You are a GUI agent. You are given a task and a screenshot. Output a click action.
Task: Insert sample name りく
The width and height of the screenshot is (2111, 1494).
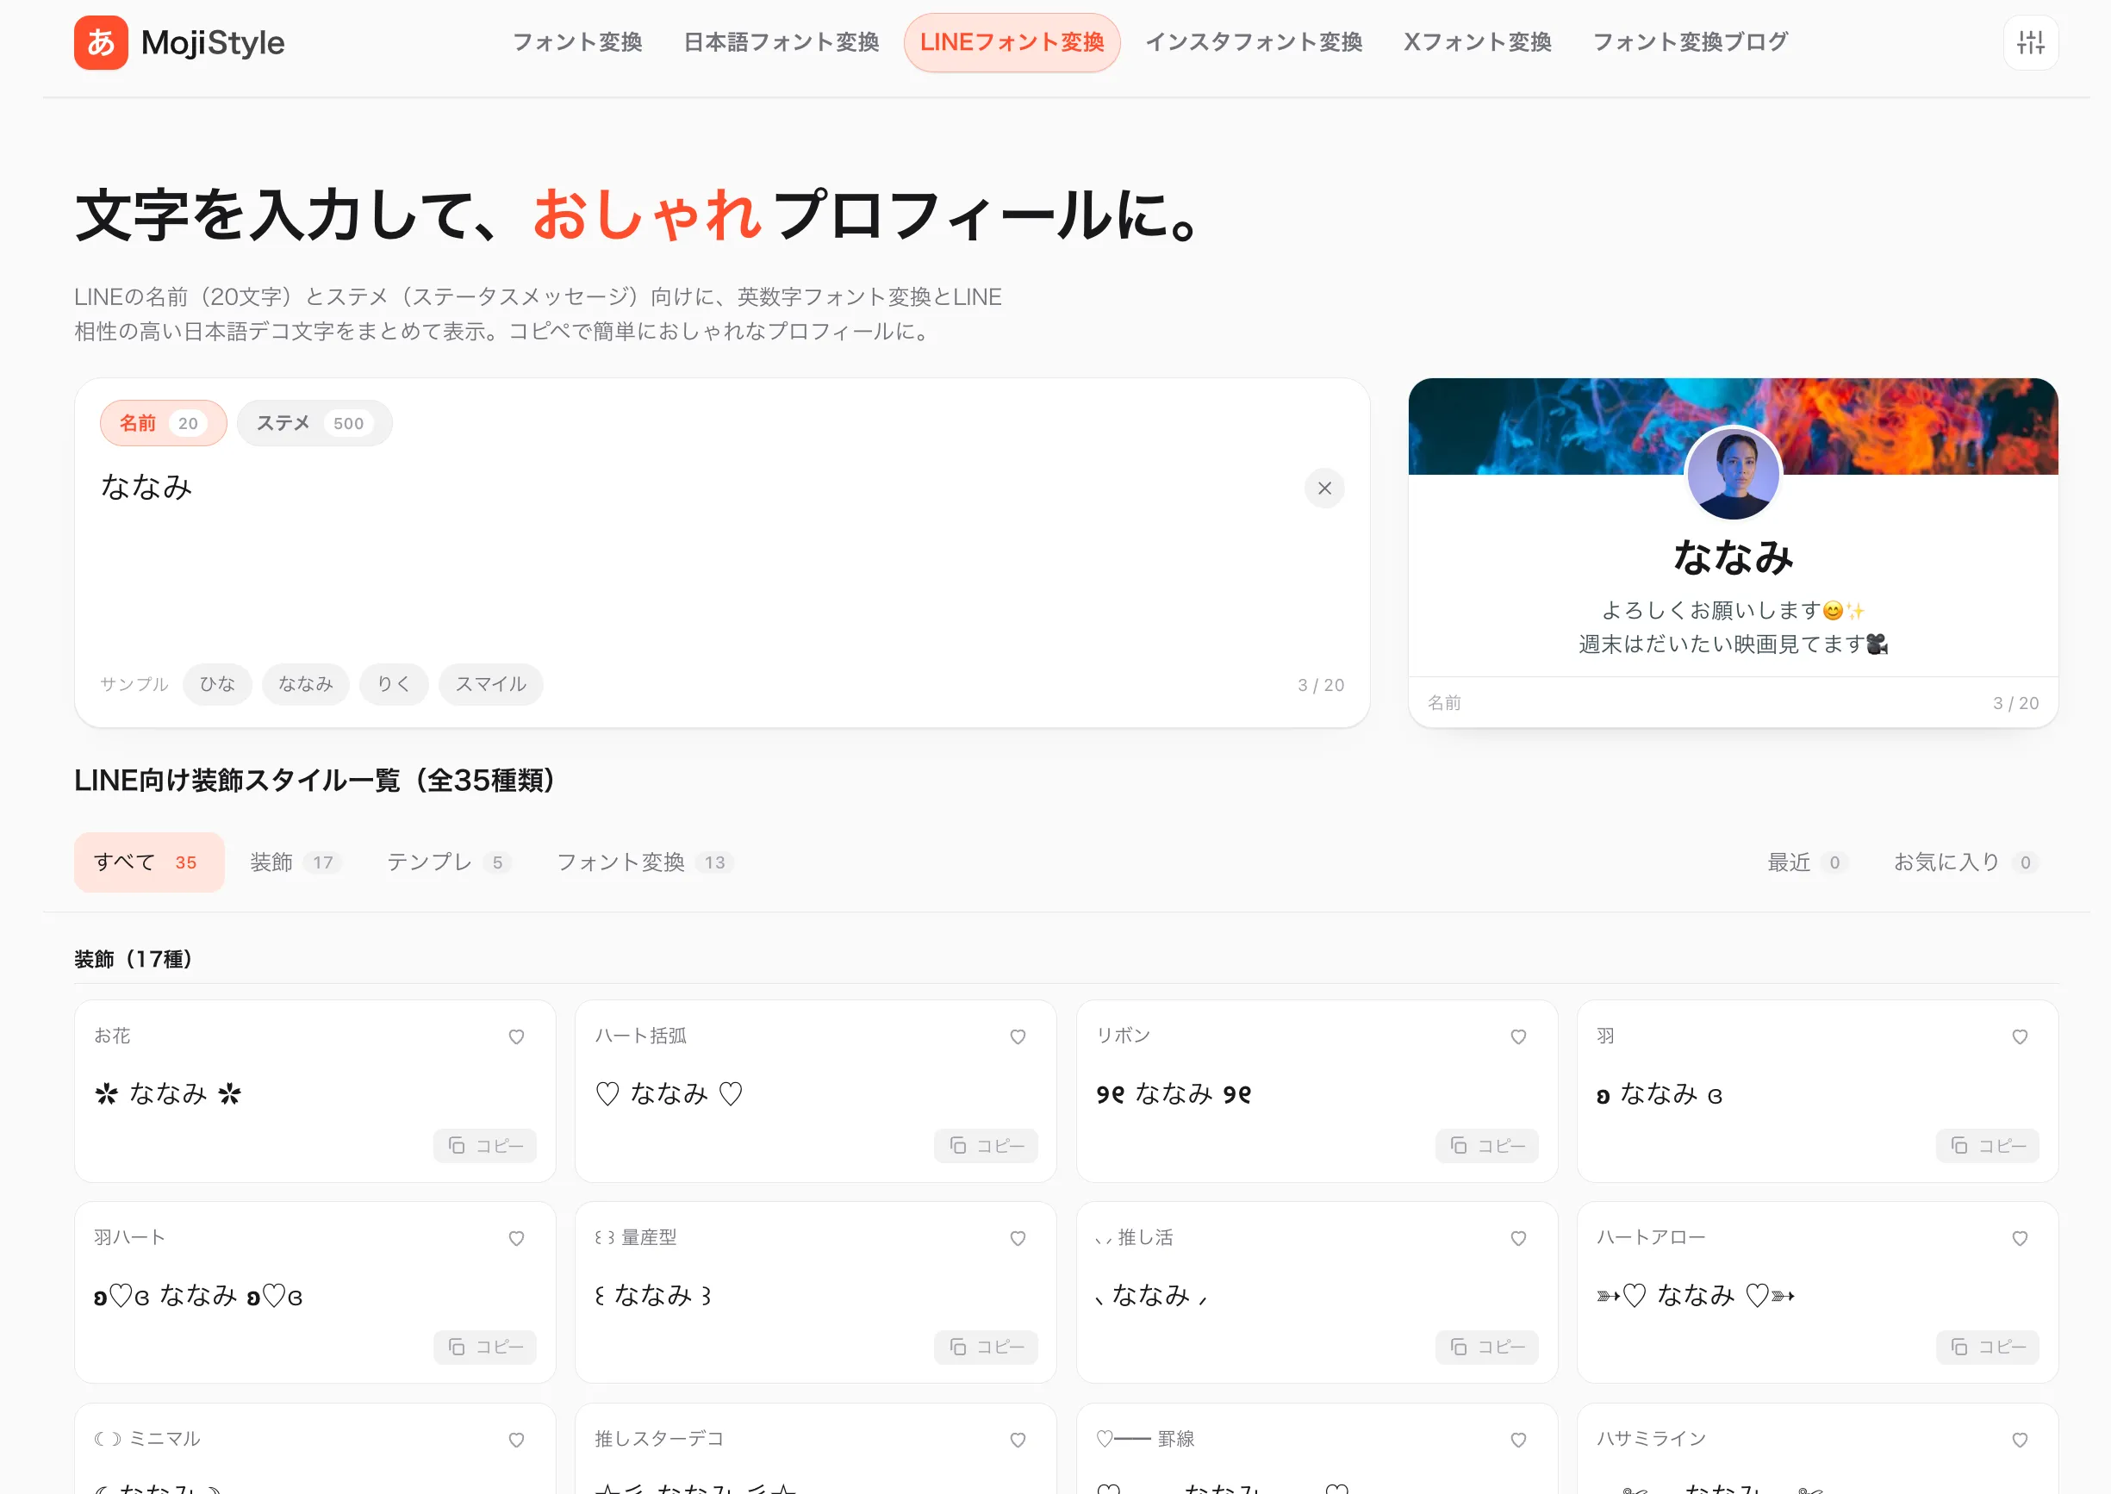pyautogui.click(x=394, y=683)
